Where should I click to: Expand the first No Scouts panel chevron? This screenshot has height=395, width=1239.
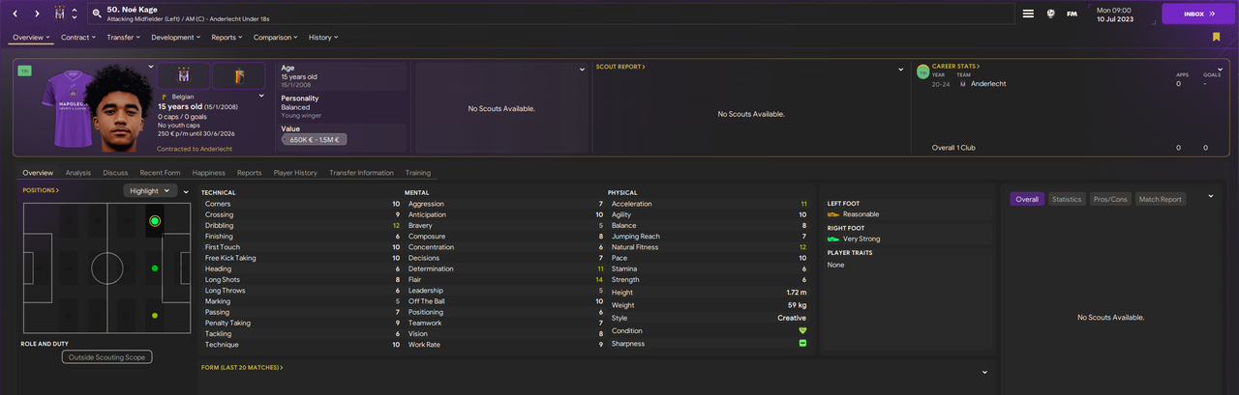click(x=582, y=70)
